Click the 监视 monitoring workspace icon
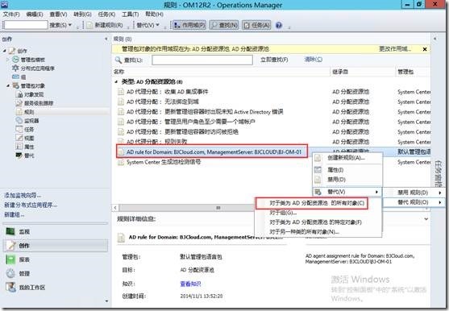 tap(10, 231)
